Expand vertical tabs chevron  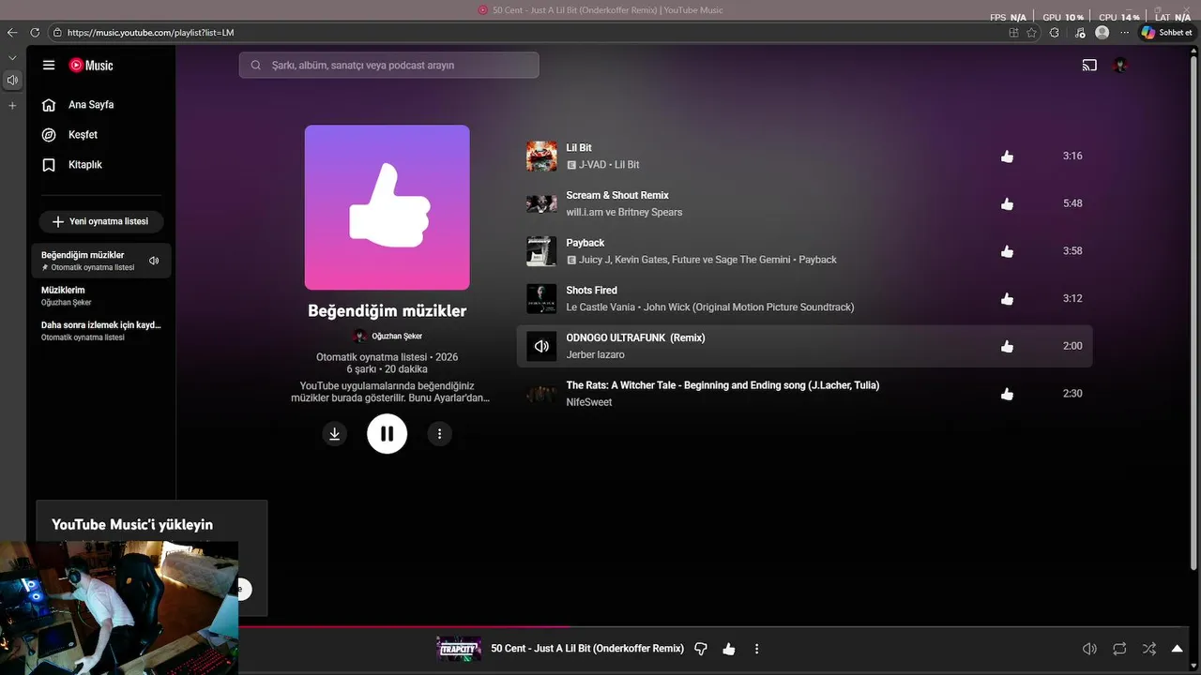(12, 58)
